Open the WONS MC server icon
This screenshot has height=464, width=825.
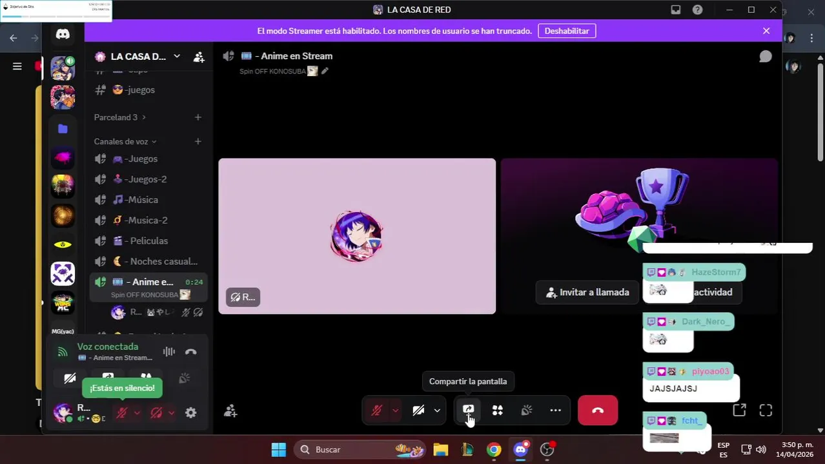point(63,302)
